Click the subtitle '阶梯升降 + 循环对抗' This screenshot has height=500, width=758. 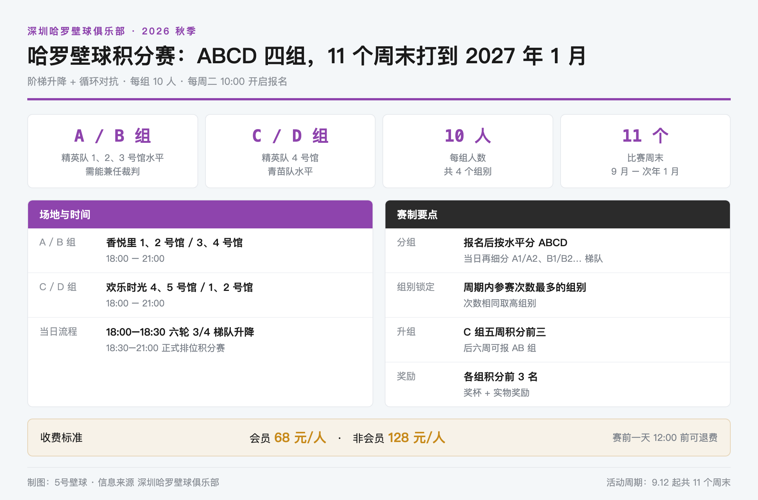(73, 81)
